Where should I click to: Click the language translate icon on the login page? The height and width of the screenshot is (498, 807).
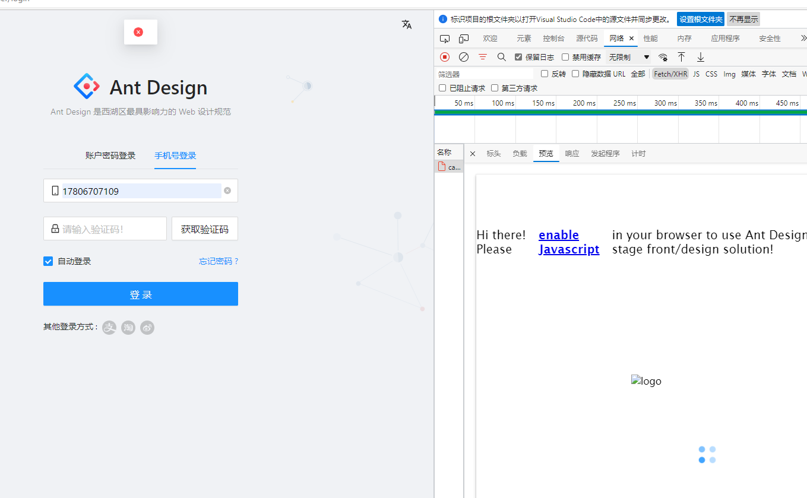click(x=407, y=24)
